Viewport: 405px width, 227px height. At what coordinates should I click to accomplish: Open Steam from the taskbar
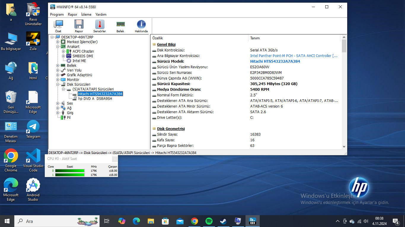pyautogui.click(x=223, y=221)
